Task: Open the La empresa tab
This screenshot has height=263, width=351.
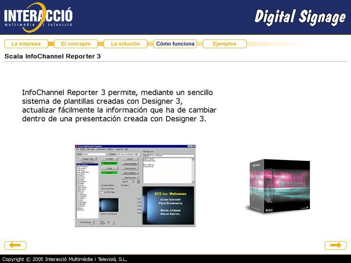Action: (26, 44)
